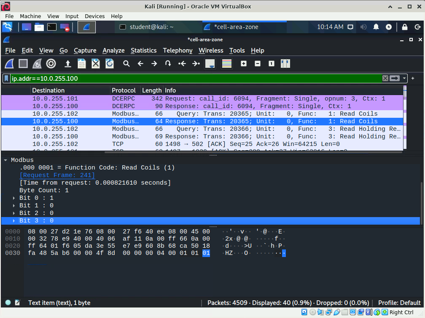
Task: Go to specified packet
Action: point(168,64)
